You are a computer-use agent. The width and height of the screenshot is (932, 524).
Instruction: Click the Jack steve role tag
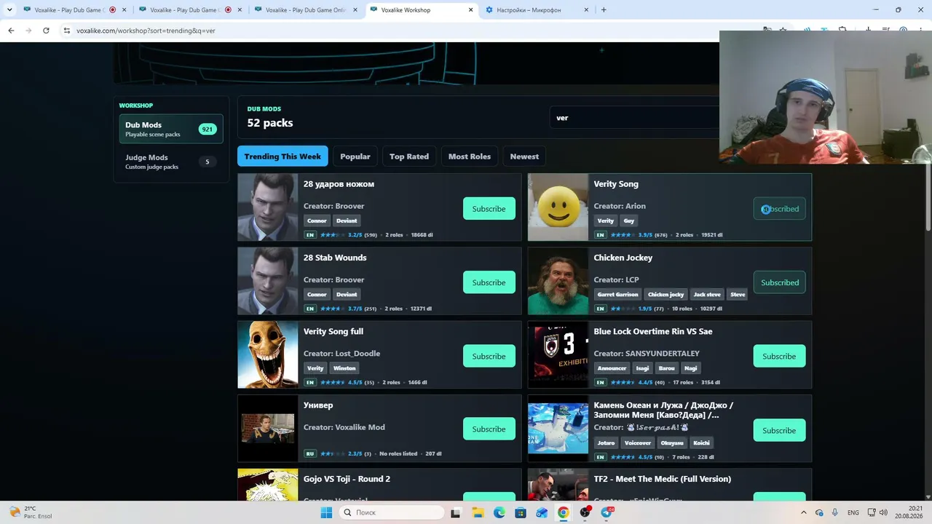click(x=707, y=295)
